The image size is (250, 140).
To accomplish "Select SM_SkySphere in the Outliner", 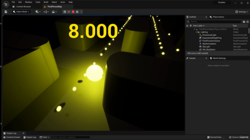I will click(x=209, y=50).
